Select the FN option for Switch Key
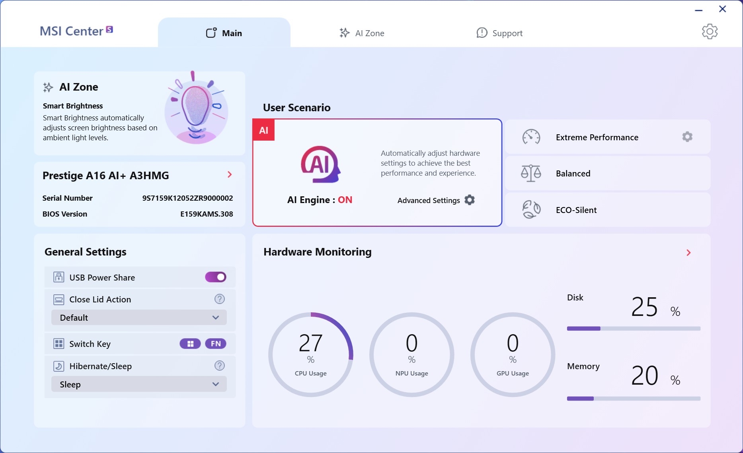743x453 pixels. coord(216,344)
